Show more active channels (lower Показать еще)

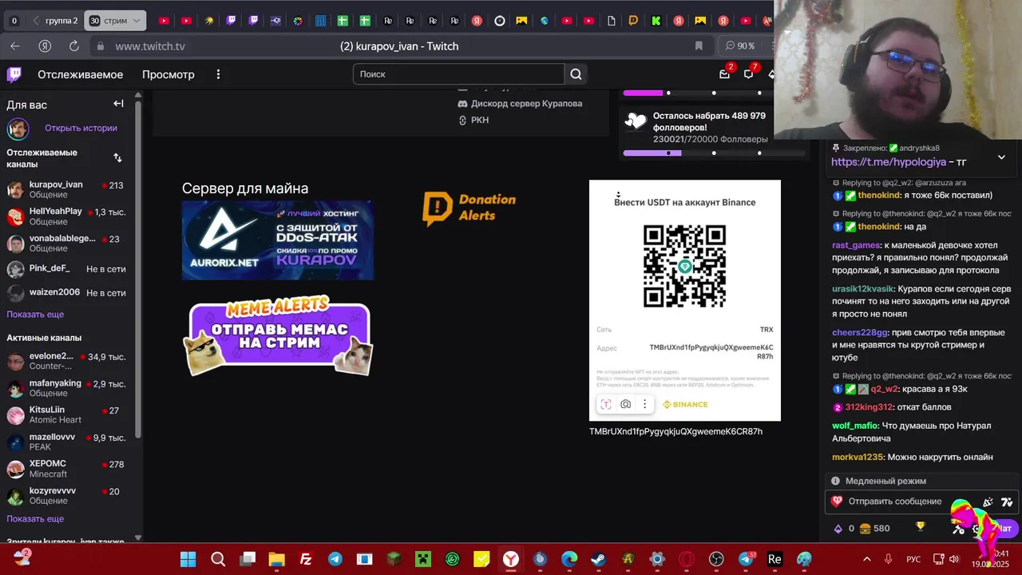click(35, 519)
